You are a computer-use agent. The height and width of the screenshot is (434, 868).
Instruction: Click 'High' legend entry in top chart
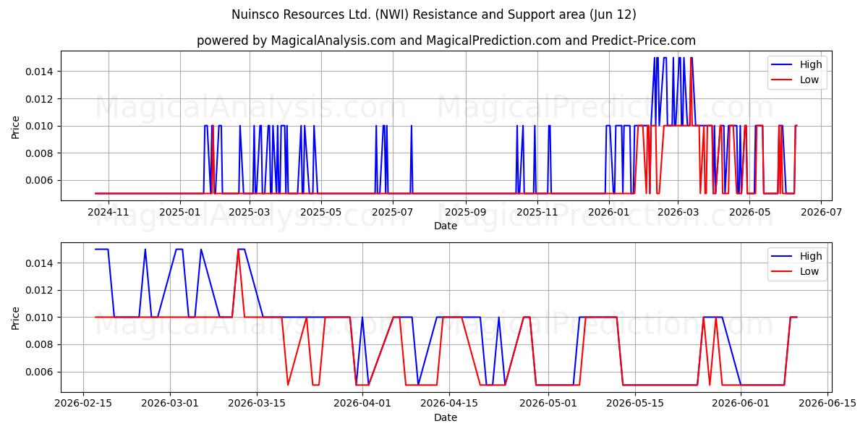click(811, 64)
